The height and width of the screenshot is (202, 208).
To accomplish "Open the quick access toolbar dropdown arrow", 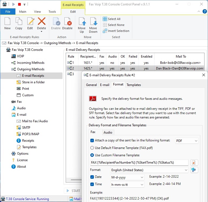I will [x=24, y=5].
